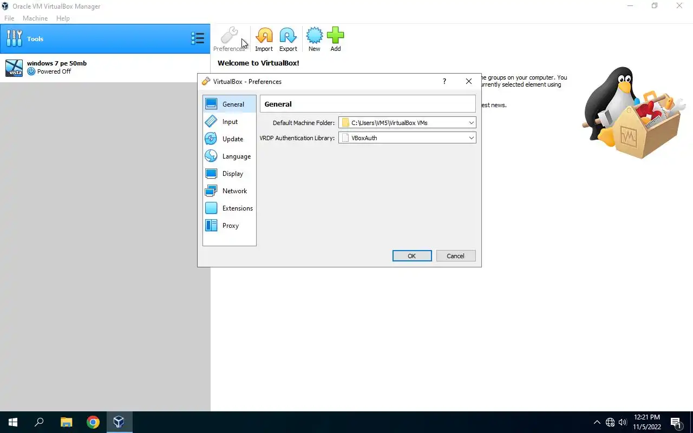Open the Input preferences category
Viewport: 693px width, 433px height.
click(230, 122)
